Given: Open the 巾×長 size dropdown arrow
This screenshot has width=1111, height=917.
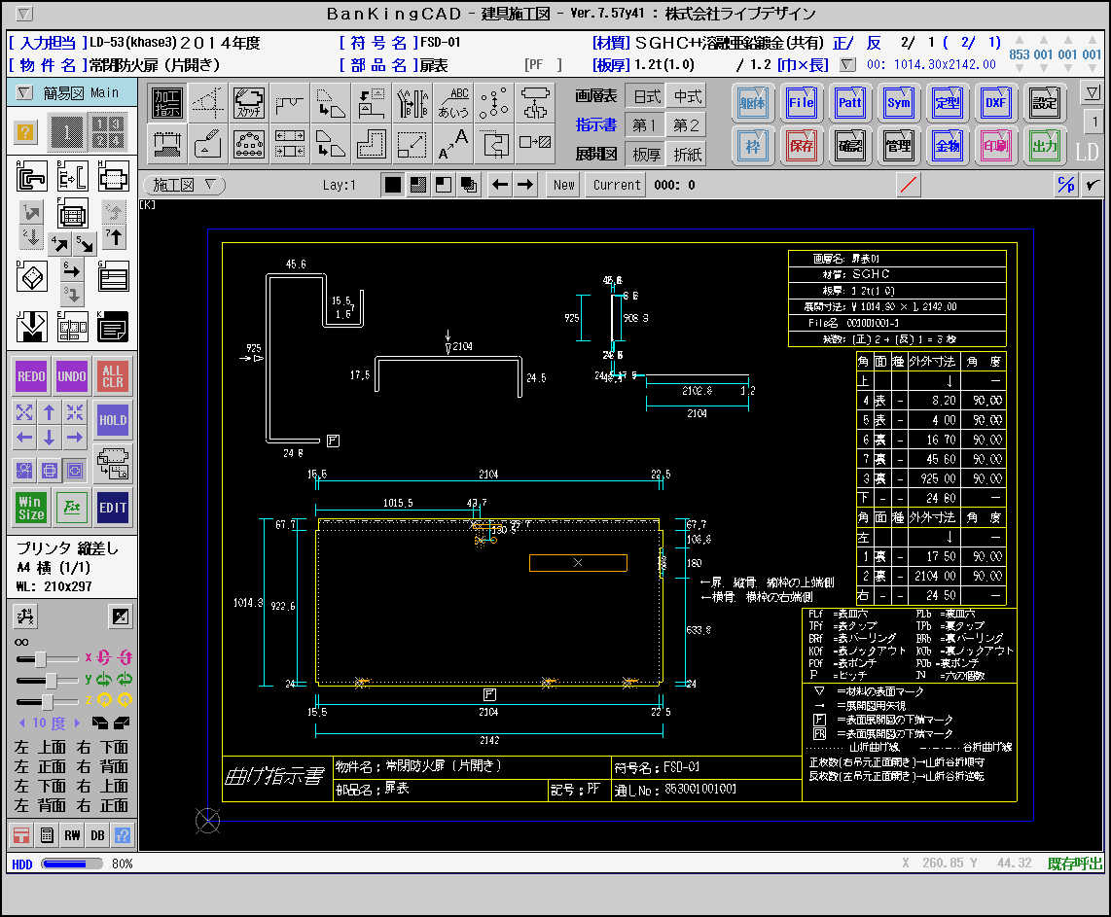Looking at the screenshot, I should (x=847, y=64).
